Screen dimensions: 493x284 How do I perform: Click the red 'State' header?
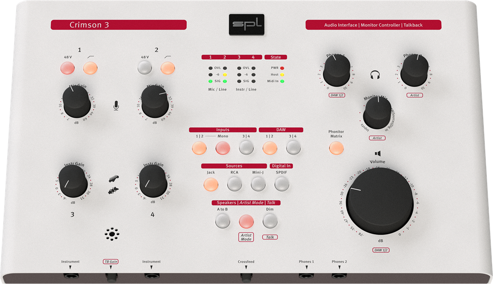coord(276,57)
